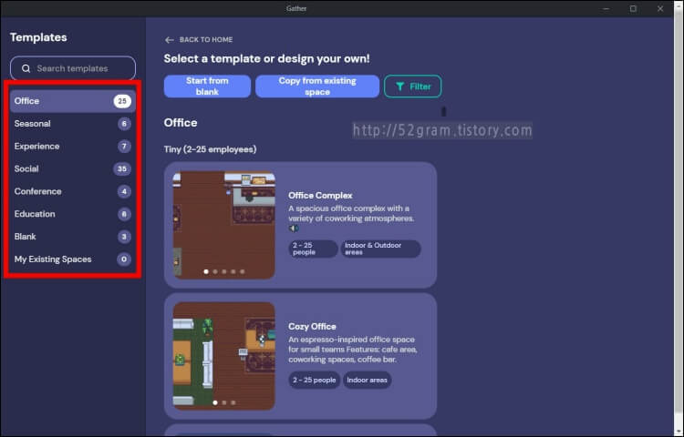684x437 pixels.
Task: Click Cozy Office 2 - 25 people tag
Action: coord(314,380)
